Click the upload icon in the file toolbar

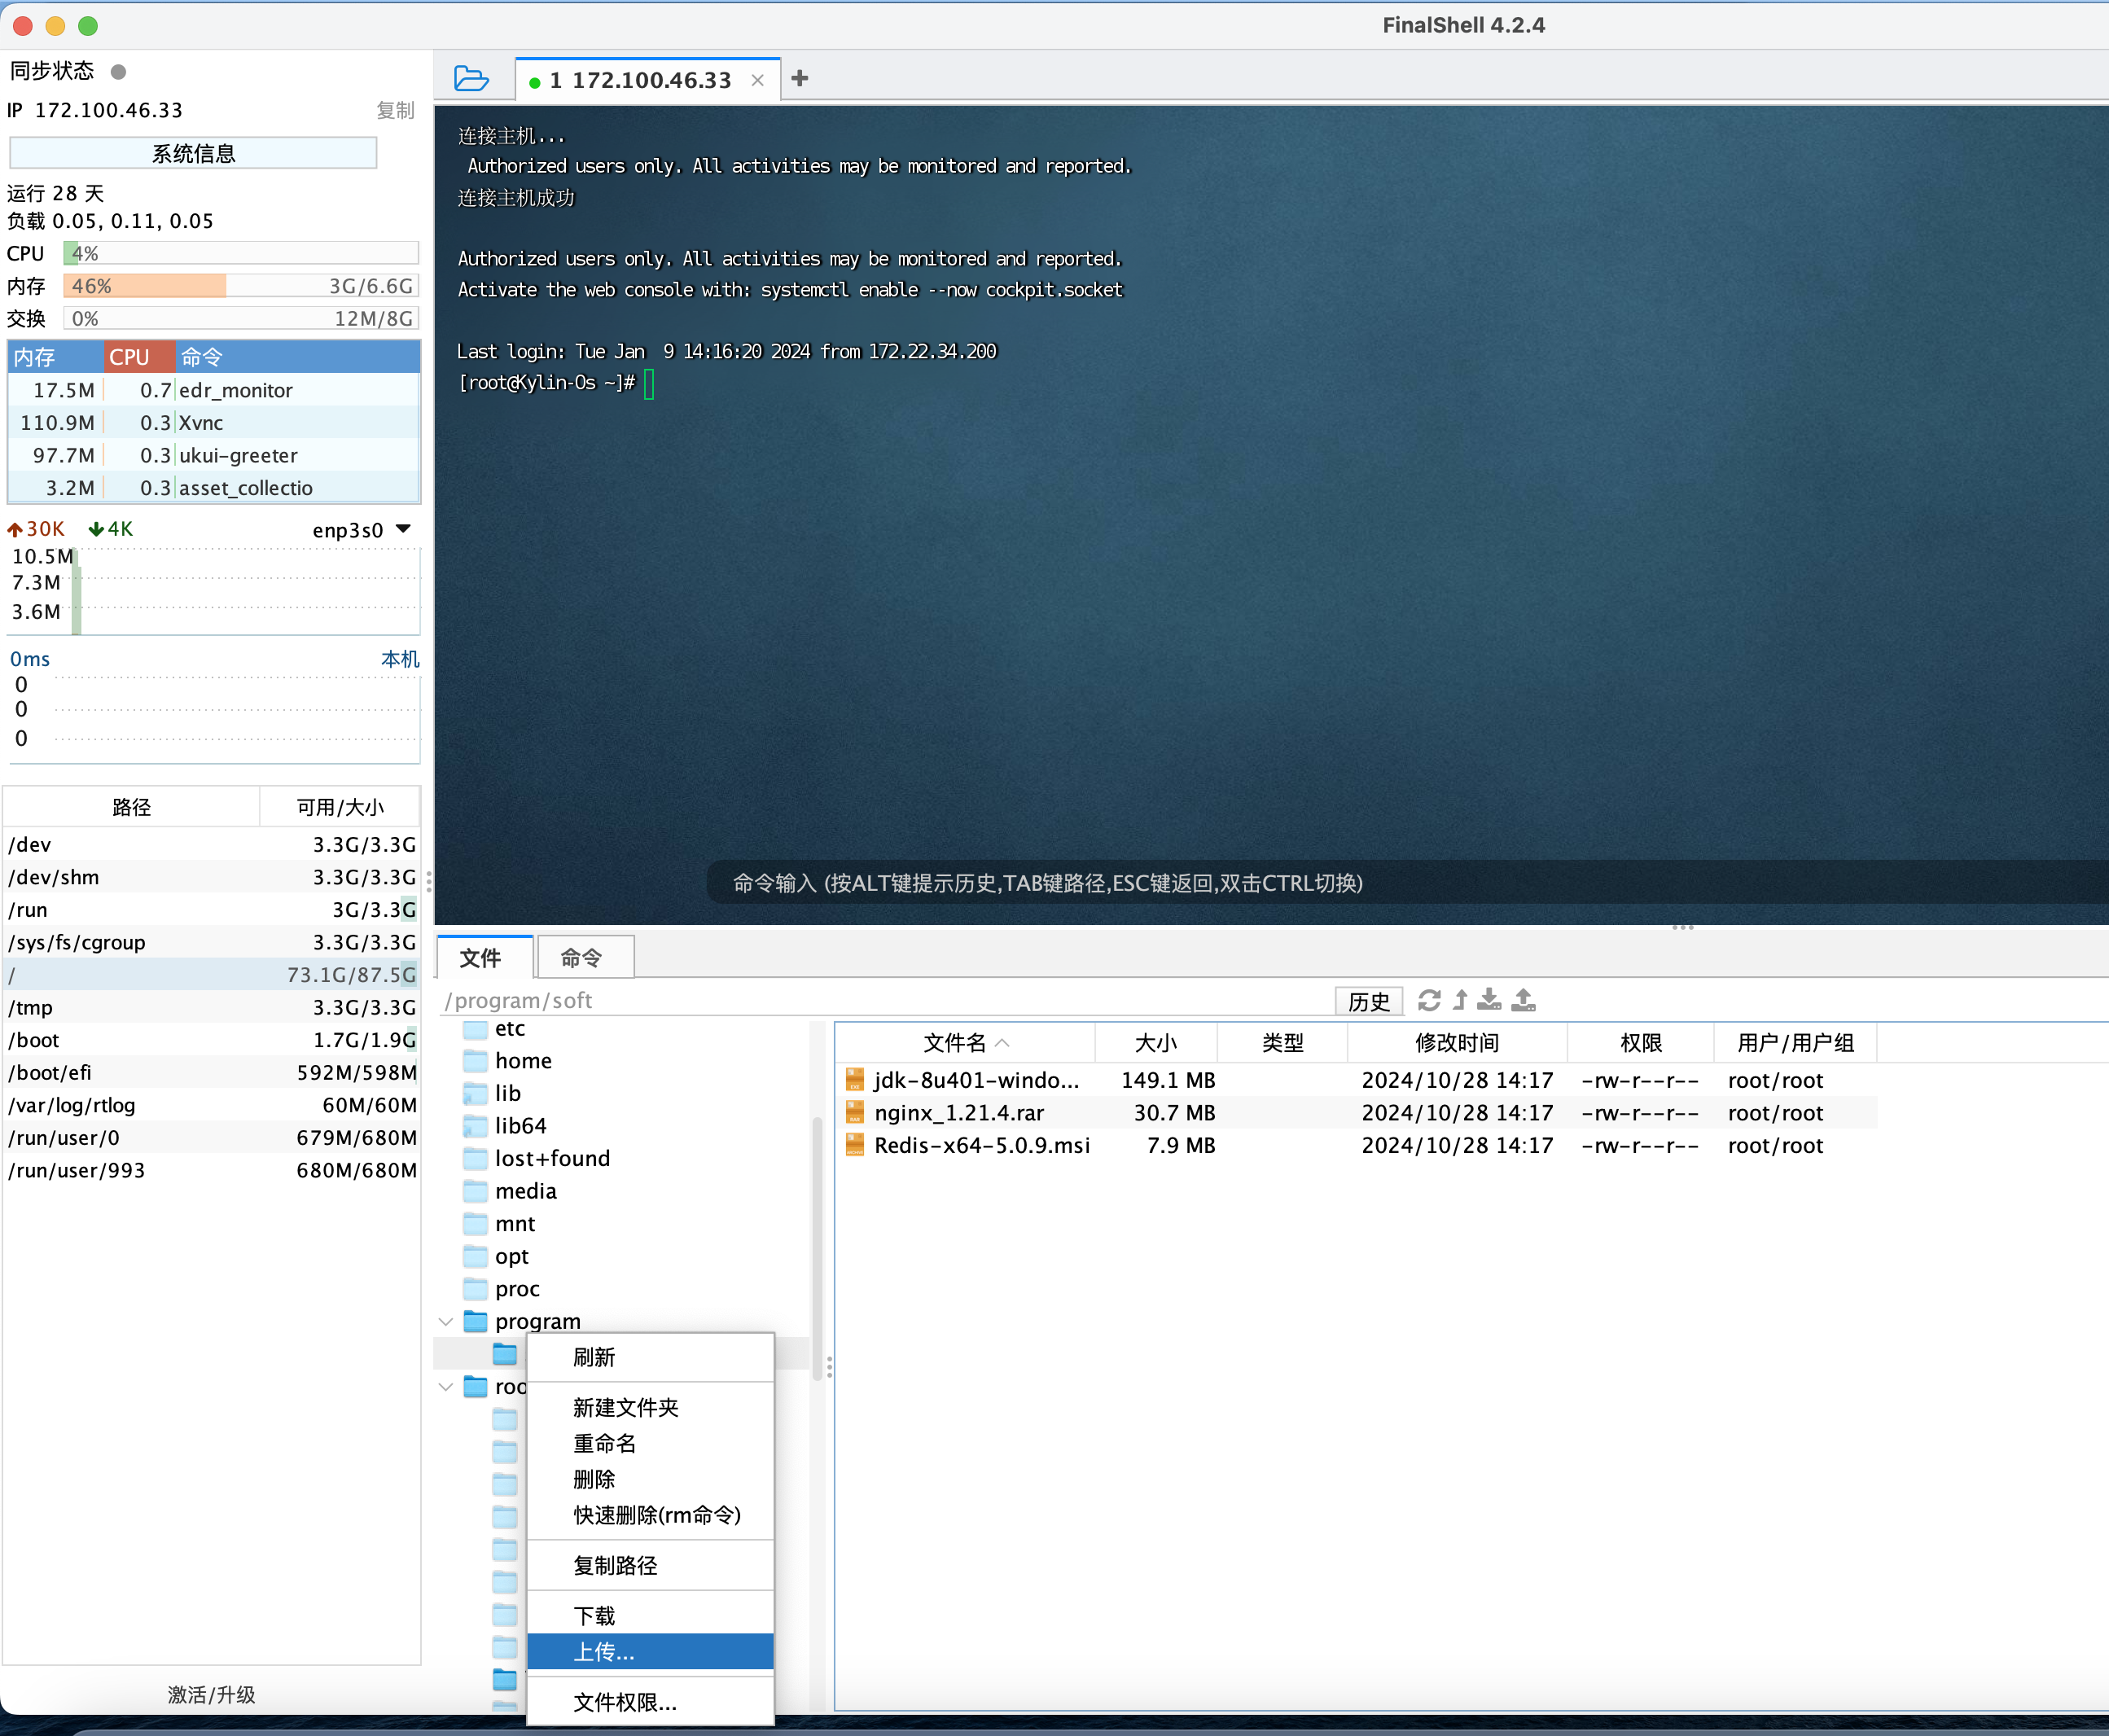[x=1523, y=1000]
